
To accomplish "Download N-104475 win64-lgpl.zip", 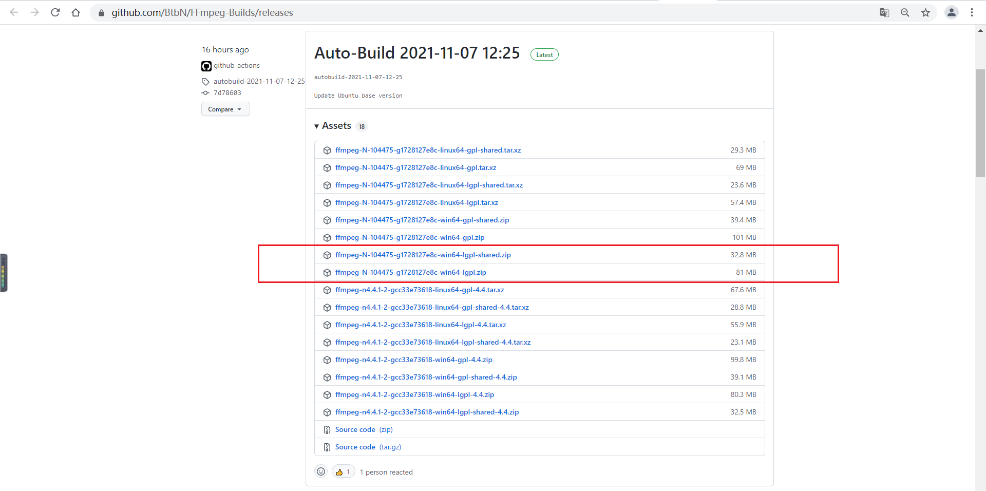I will 411,272.
